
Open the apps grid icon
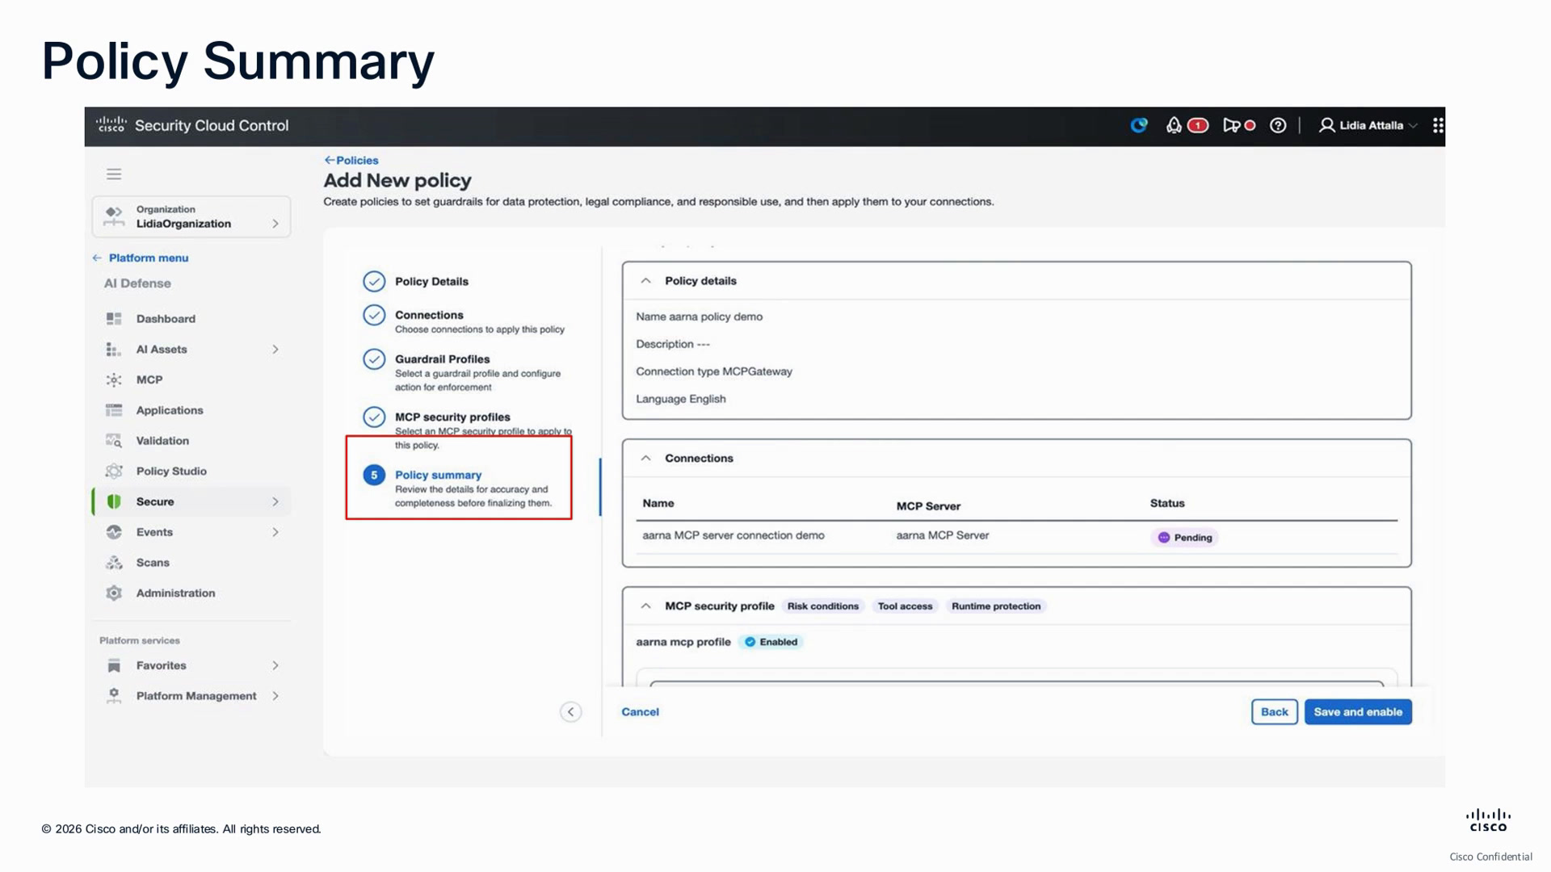pyautogui.click(x=1438, y=125)
